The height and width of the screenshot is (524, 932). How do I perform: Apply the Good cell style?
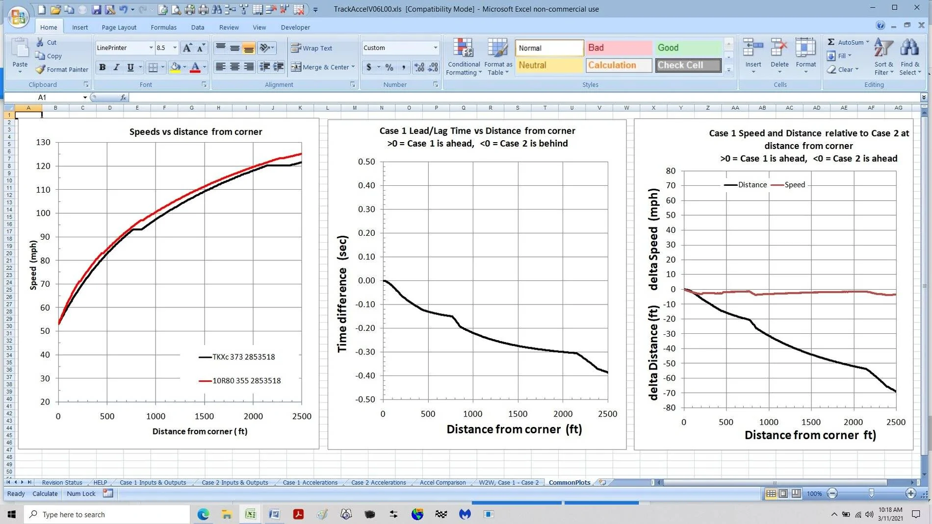(688, 48)
